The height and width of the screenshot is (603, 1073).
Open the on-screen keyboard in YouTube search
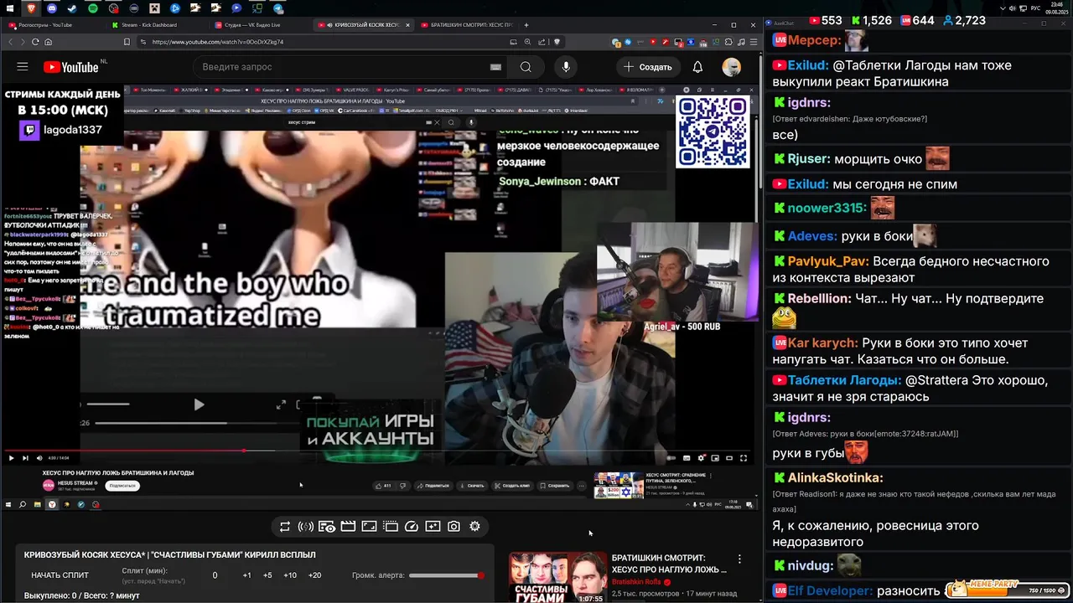pyautogui.click(x=495, y=67)
